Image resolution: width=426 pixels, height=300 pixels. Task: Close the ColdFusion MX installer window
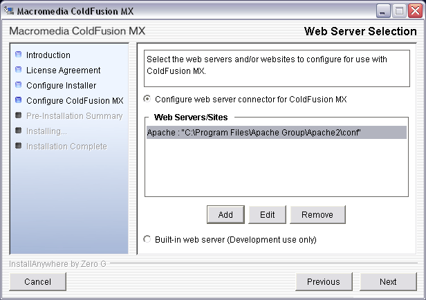pyautogui.click(x=414, y=10)
